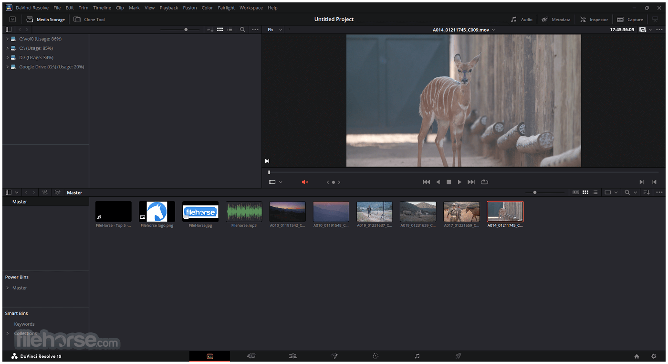Open the Playback menu

(x=168, y=8)
